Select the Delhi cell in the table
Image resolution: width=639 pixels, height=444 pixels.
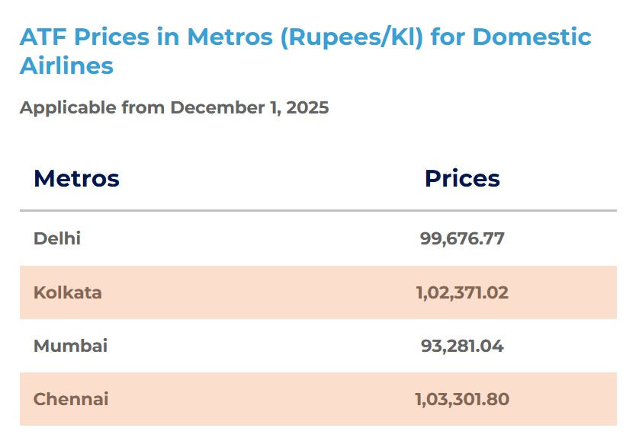tap(57, 238)
